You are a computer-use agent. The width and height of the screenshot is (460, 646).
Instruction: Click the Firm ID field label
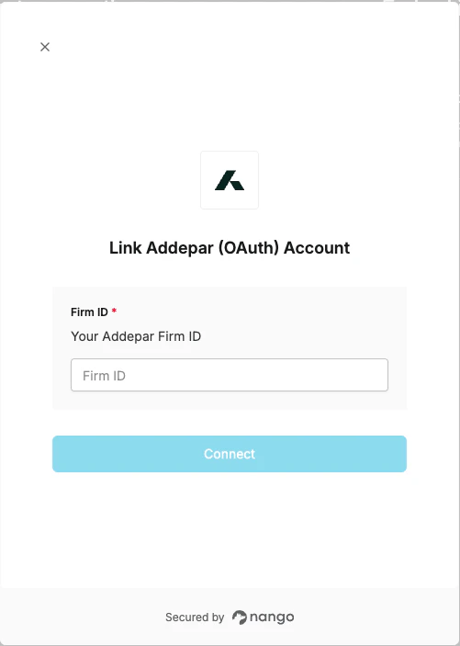(x=89, y=312)
